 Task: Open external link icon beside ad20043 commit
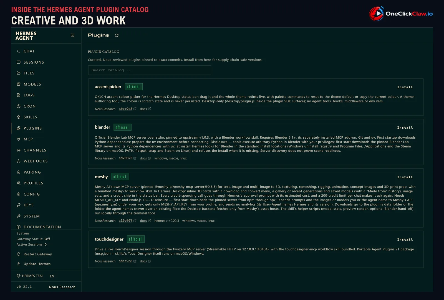click(135, 158)
